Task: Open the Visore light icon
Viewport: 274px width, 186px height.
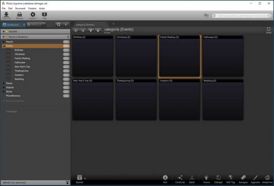Action: tap(206, 177)
